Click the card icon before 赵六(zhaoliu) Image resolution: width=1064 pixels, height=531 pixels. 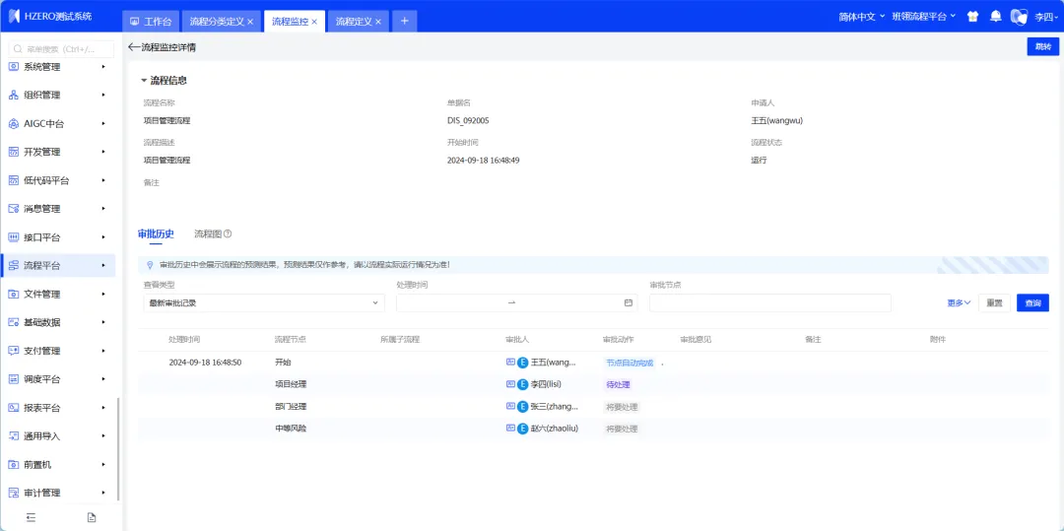[x=510, y=428]
